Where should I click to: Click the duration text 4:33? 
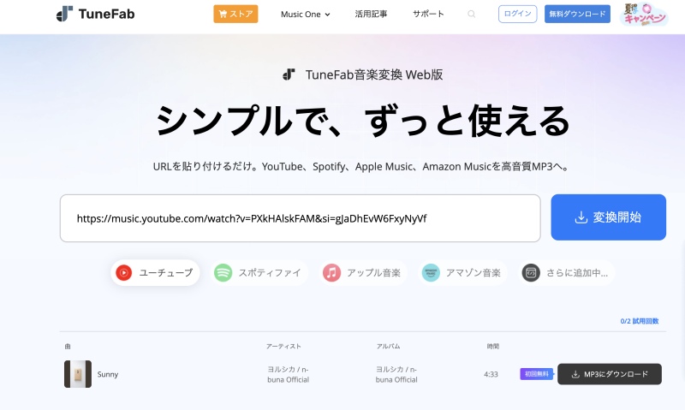(491, 375)
